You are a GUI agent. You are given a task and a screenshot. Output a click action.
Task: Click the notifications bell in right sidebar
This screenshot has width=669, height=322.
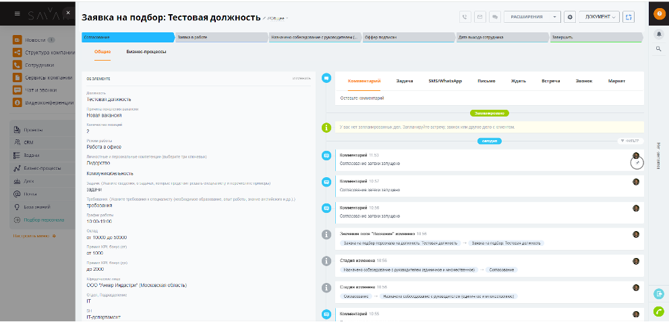[x=659, y=34]
